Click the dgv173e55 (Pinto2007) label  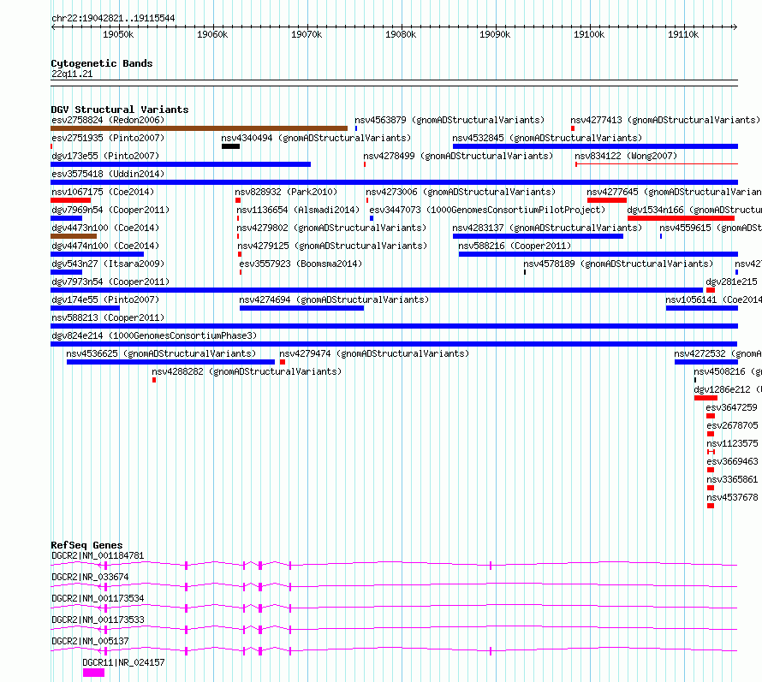(105, 156)
